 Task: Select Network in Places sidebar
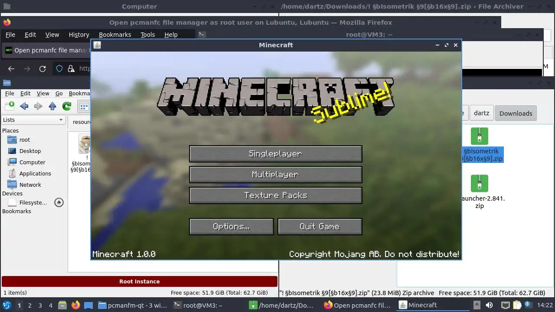click(x=30, y=185)
